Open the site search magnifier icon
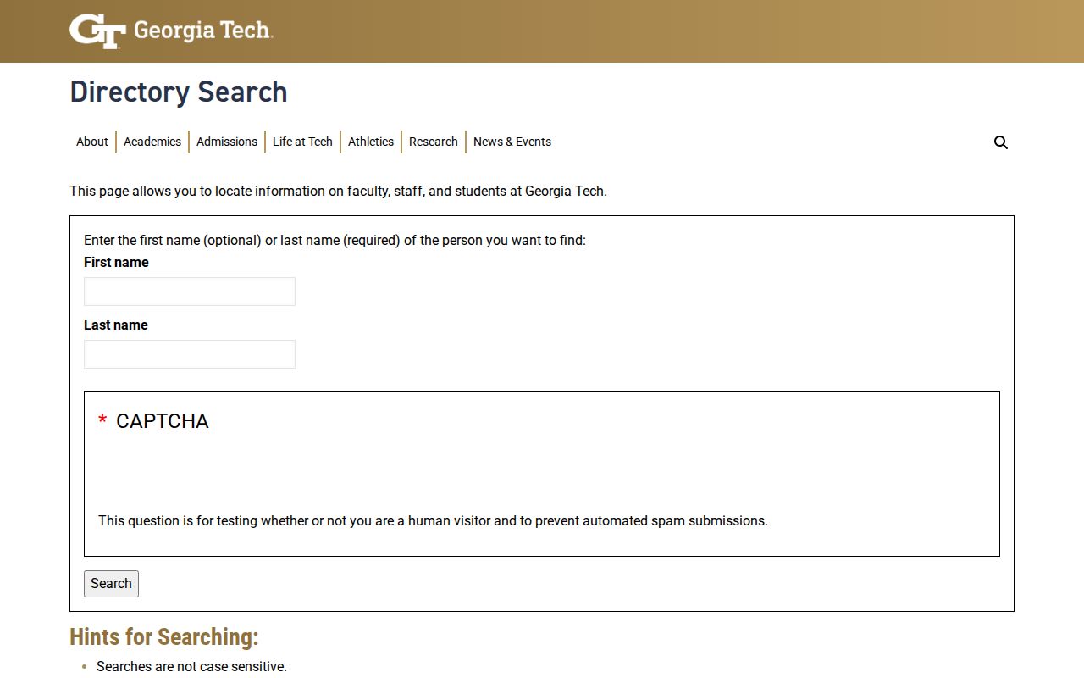1084x678 pixels. coord(1001,142)
